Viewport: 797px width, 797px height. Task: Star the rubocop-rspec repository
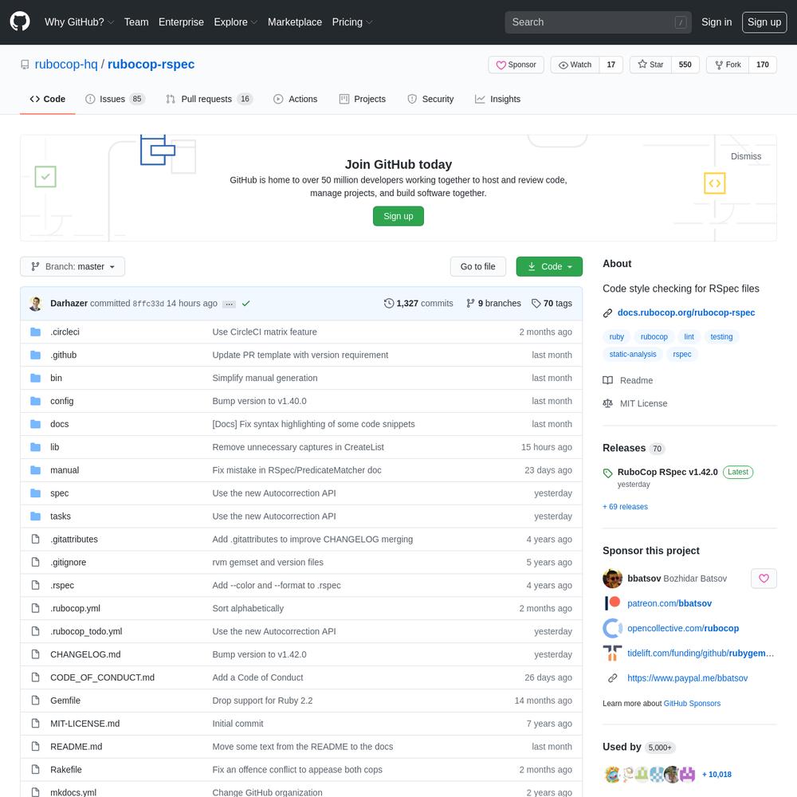click(650, 65)
